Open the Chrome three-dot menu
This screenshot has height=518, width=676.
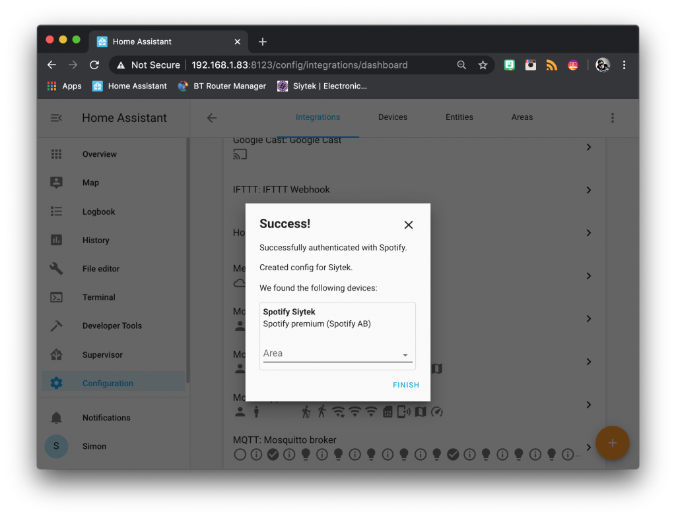pos(624,65)
